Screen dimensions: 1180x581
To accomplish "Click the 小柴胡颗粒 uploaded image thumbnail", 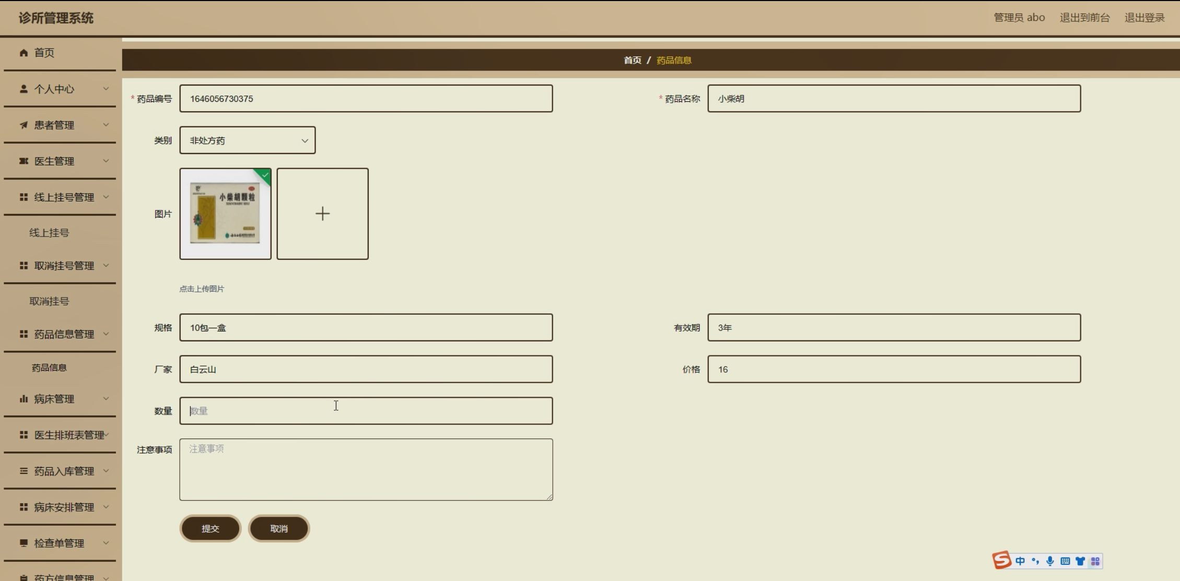I will 225,214.
